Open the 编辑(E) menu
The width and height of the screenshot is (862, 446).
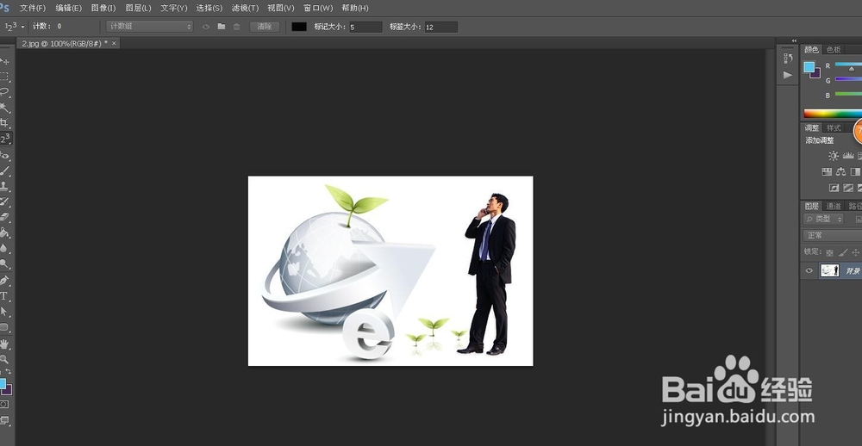(x=69, y=9)
